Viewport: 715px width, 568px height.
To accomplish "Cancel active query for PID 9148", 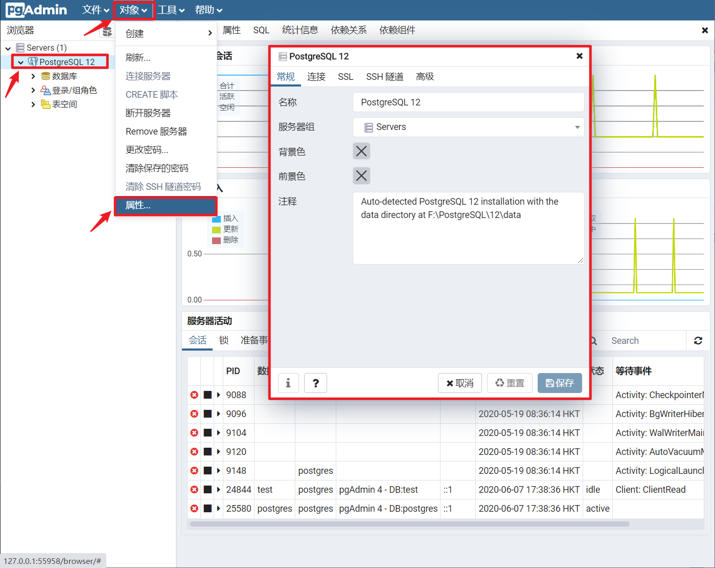I will click(207, 471).
